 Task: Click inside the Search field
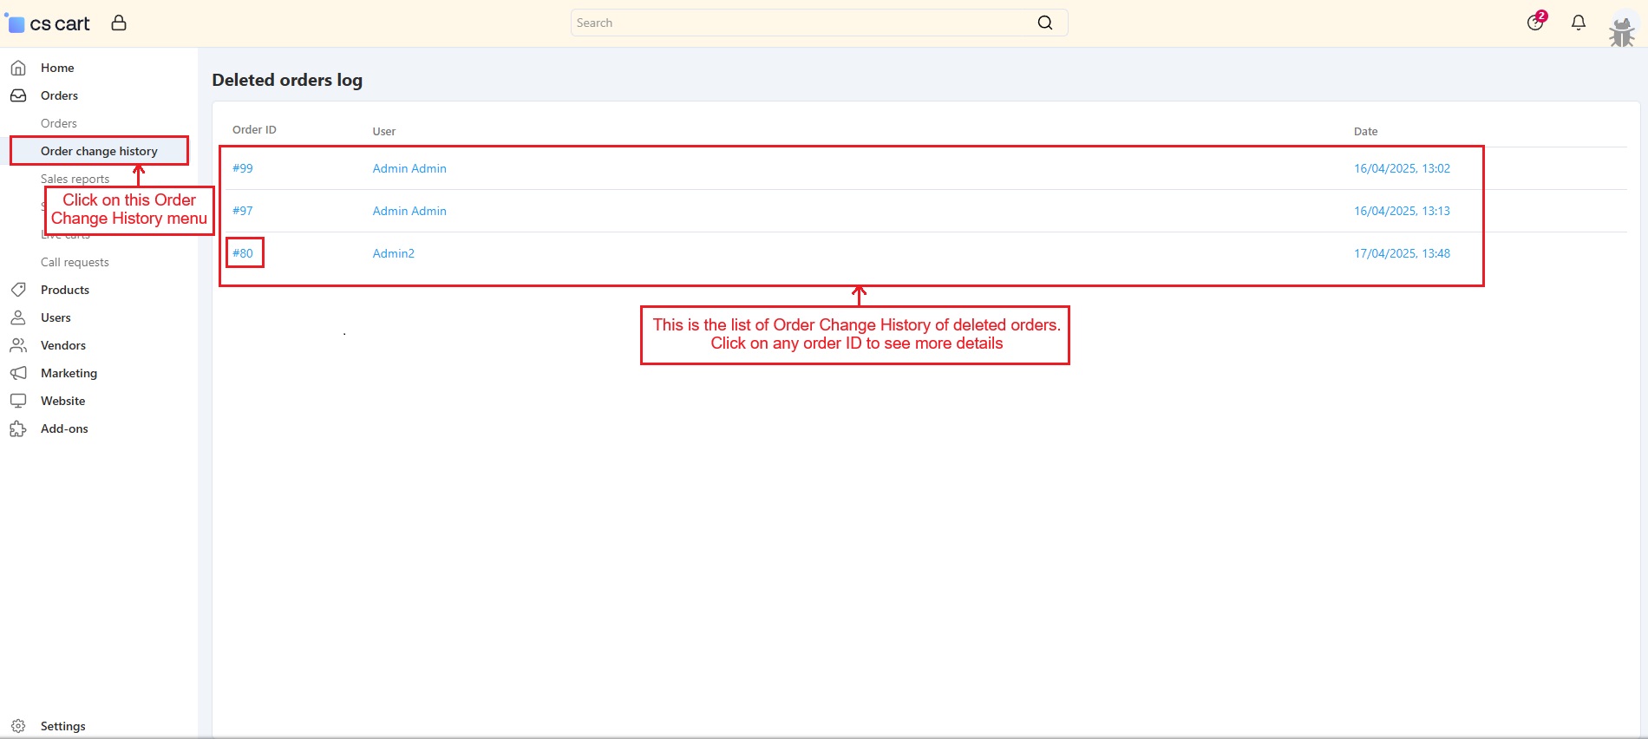pyautogui.click(x=798, y=23)
